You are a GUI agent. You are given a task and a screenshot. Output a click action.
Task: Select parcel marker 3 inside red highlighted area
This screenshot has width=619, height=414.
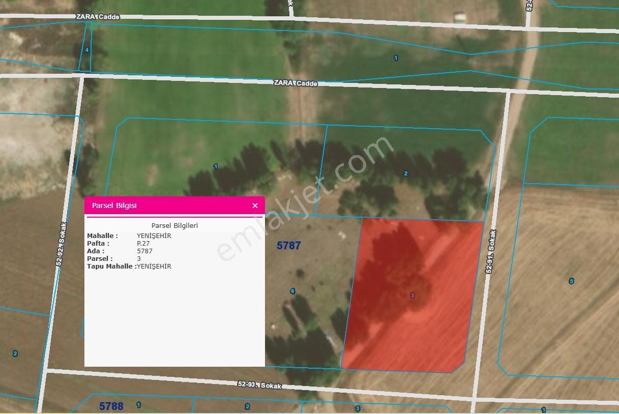pyautogui.click(x=412, y=295)
